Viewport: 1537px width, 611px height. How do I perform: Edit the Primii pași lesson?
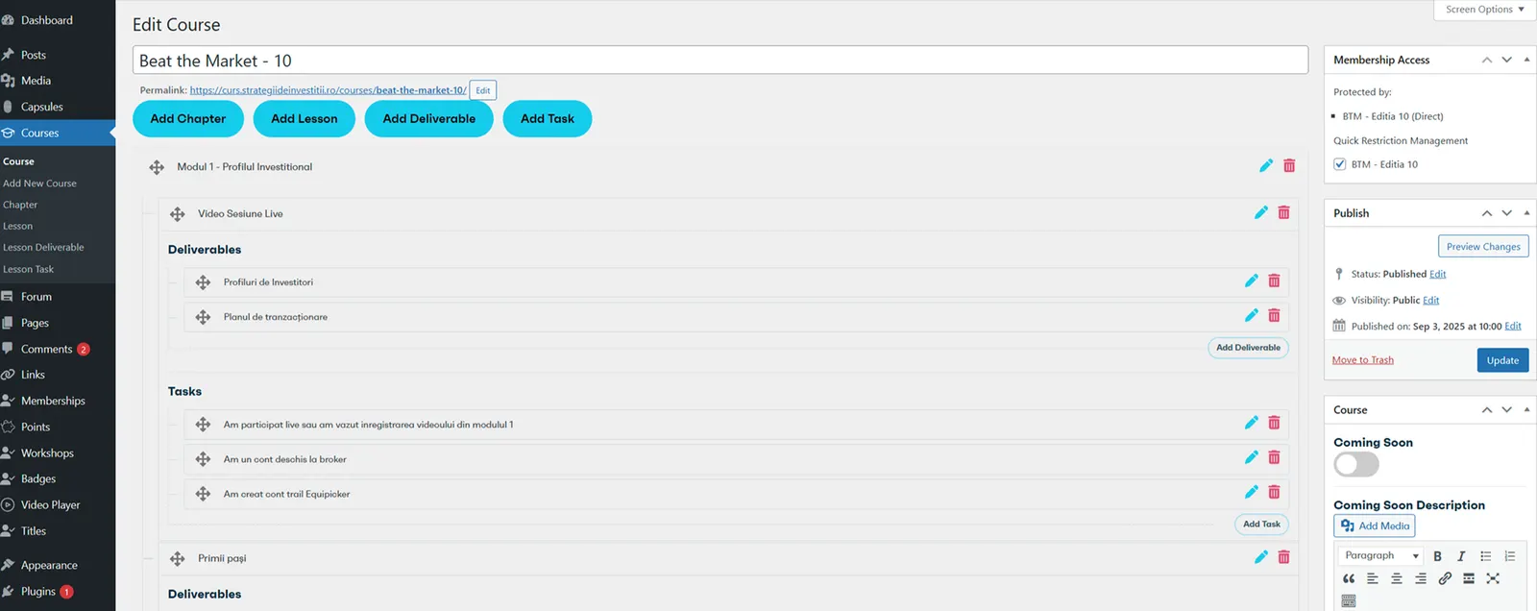(1261, 557)
